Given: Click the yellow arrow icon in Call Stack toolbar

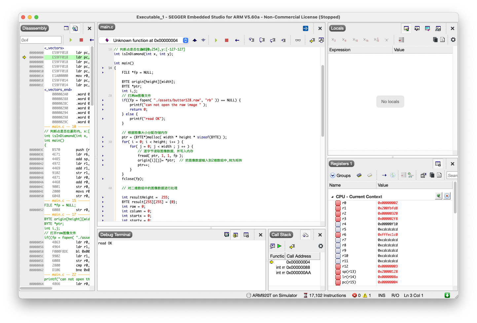Looking at the screenshot, I should pos(292,246).
